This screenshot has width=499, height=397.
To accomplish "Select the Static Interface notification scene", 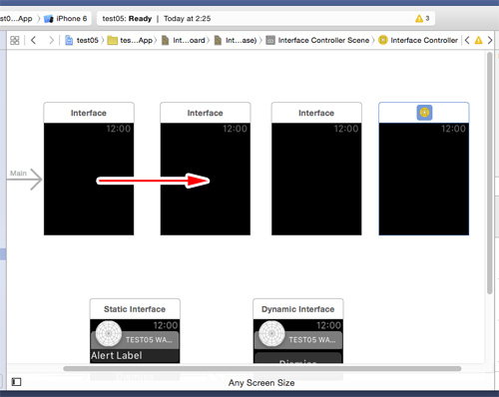I will coord(135,331).
